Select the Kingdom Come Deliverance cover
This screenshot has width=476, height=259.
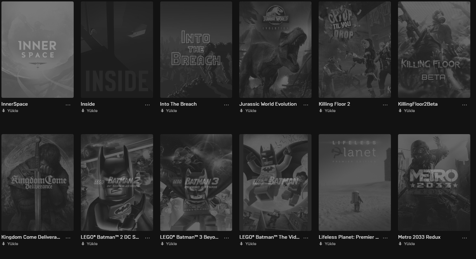37,183
